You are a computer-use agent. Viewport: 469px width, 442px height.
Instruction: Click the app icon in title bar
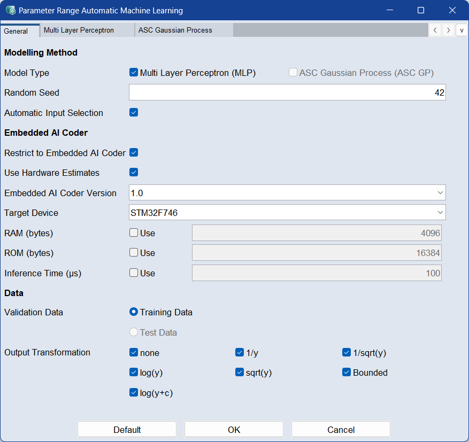[x=10, y=10]
